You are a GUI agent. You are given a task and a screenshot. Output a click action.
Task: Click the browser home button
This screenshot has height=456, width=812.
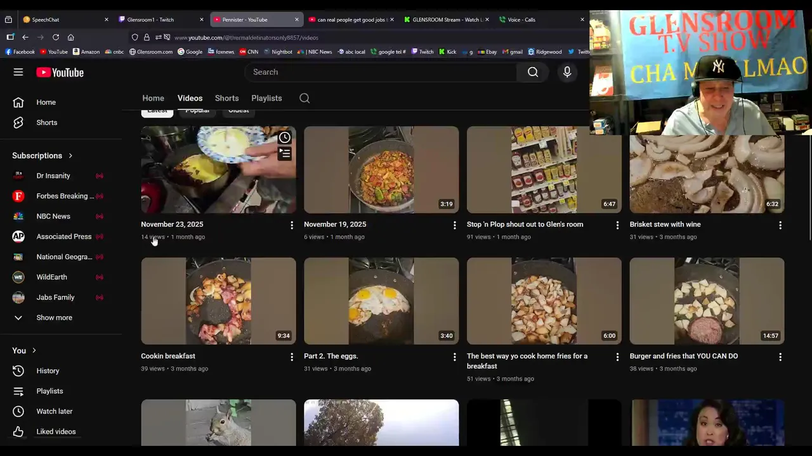[x=70, y=37]
